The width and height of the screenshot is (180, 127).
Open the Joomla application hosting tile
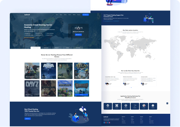click(117, 106)
